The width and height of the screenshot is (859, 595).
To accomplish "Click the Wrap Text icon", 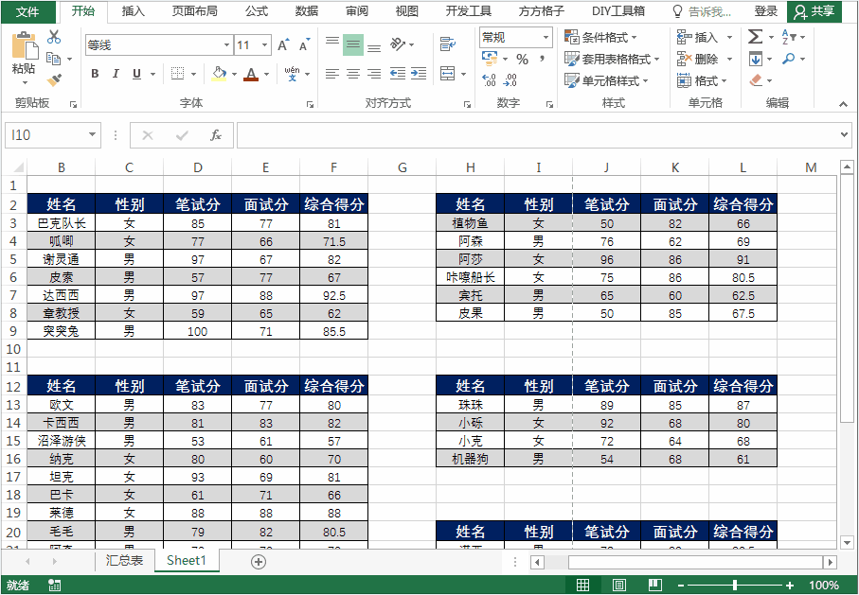I will (x=448, y=44).
